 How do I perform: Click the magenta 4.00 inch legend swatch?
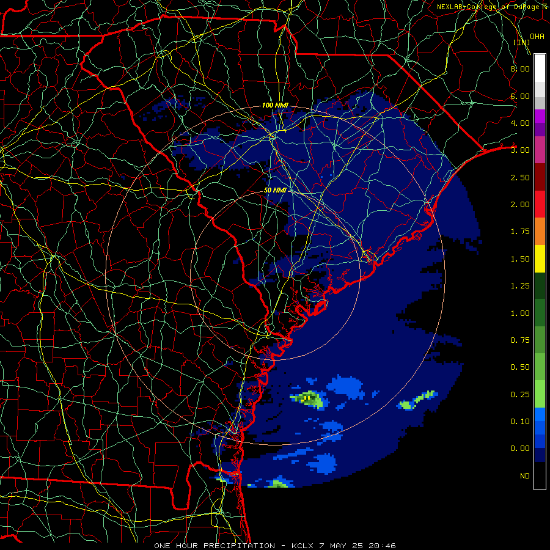[x=540, y=116]
